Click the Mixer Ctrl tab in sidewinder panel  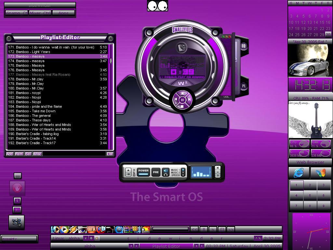[x=40, y=13]
